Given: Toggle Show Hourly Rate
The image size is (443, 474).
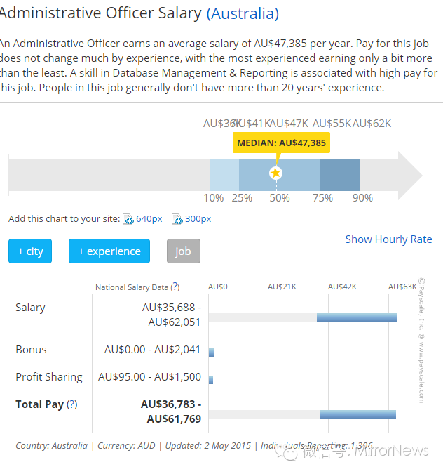Looking at the screenshot, I should coord(388,239).
